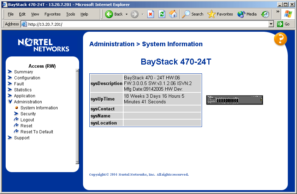Open the Forward history dropdown arrow

[x=142, y=14]
